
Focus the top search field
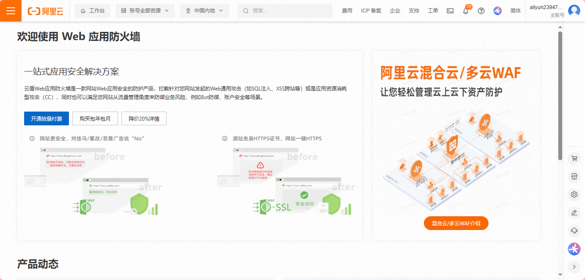(x=285, y=11)
